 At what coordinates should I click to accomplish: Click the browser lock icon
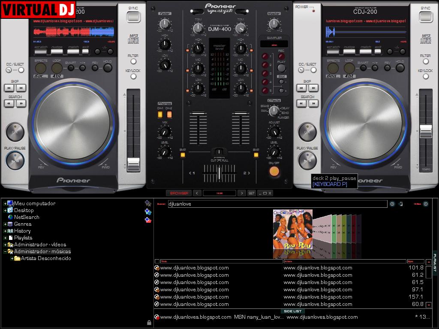click(149, 323)
